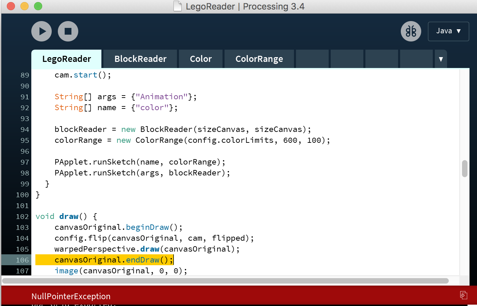Click the "color" string literal
Viewport: 477px width, 306px height.
(x=152, y=108)
